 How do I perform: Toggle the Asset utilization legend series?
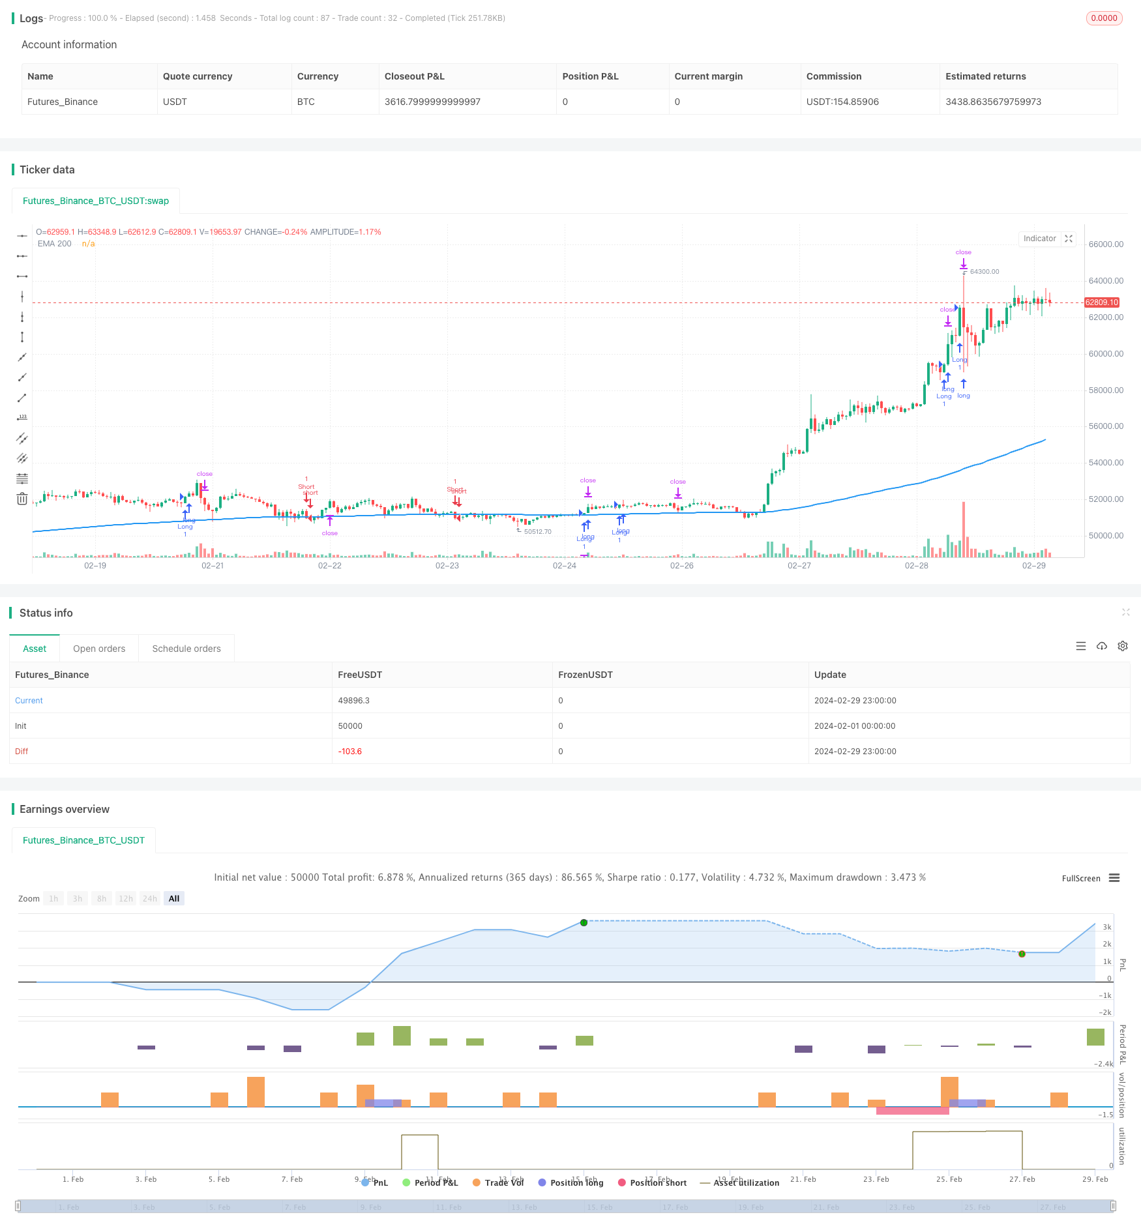click(740, 1182)
